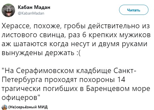This screenshot has height=110, width=154.
Task: Click the small (Не)серьёзный МИД logo icon
Action: tap(4, 107)
